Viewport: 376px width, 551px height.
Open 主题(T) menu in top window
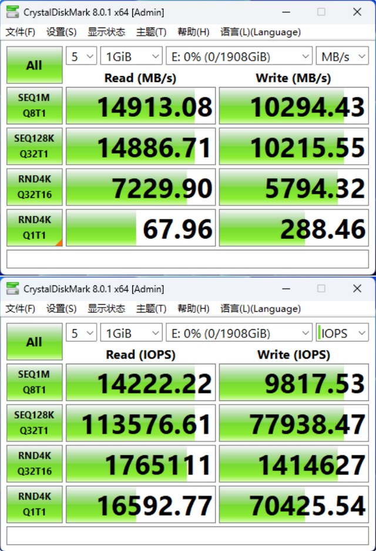pyautogui.click(x=152, y=32)
